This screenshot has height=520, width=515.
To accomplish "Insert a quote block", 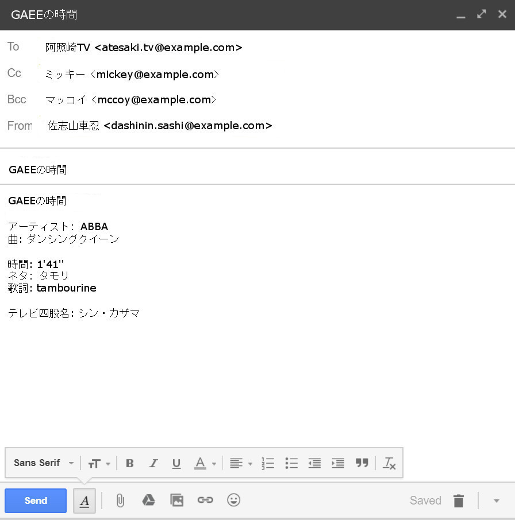I will coord(362,463).
